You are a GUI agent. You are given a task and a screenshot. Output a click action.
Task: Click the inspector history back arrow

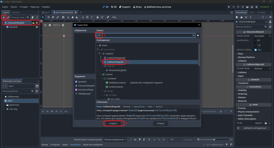263,17
